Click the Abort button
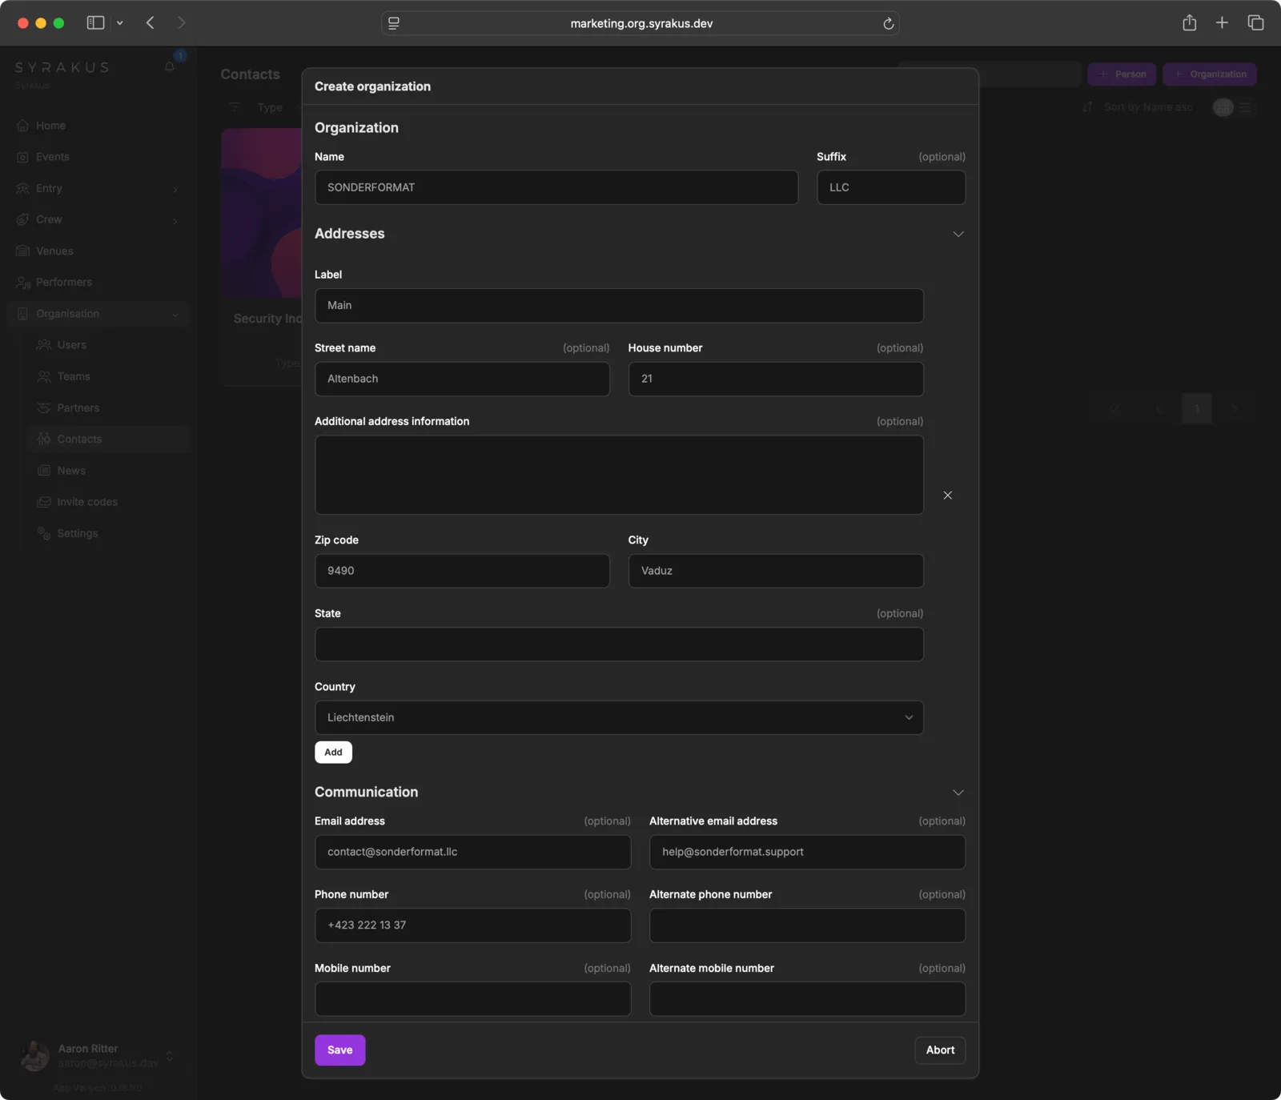Image resolution: width=1281 pixels, height=1100 pixels. pos(940,1050)
